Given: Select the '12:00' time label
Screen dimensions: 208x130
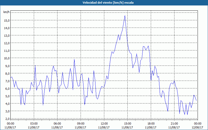Looking at the screenshot, I should (104, 124).
